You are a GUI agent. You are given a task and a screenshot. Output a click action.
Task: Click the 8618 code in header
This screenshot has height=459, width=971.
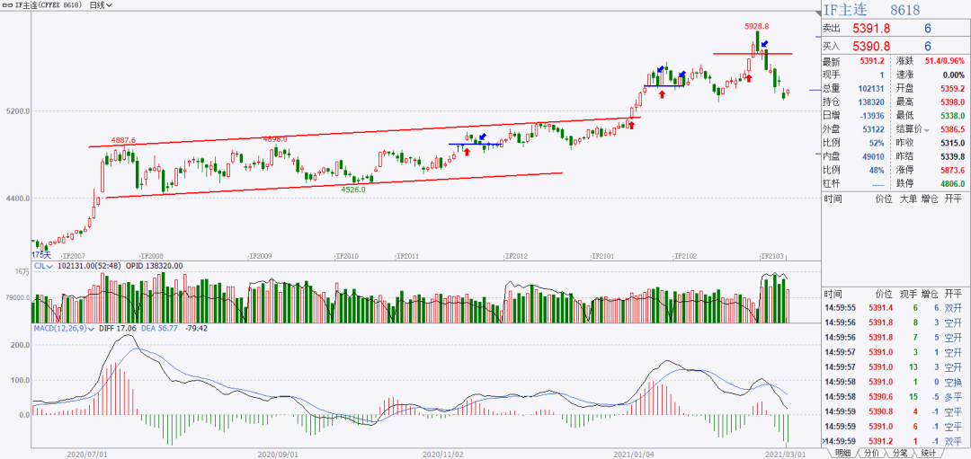click(904, 10)
